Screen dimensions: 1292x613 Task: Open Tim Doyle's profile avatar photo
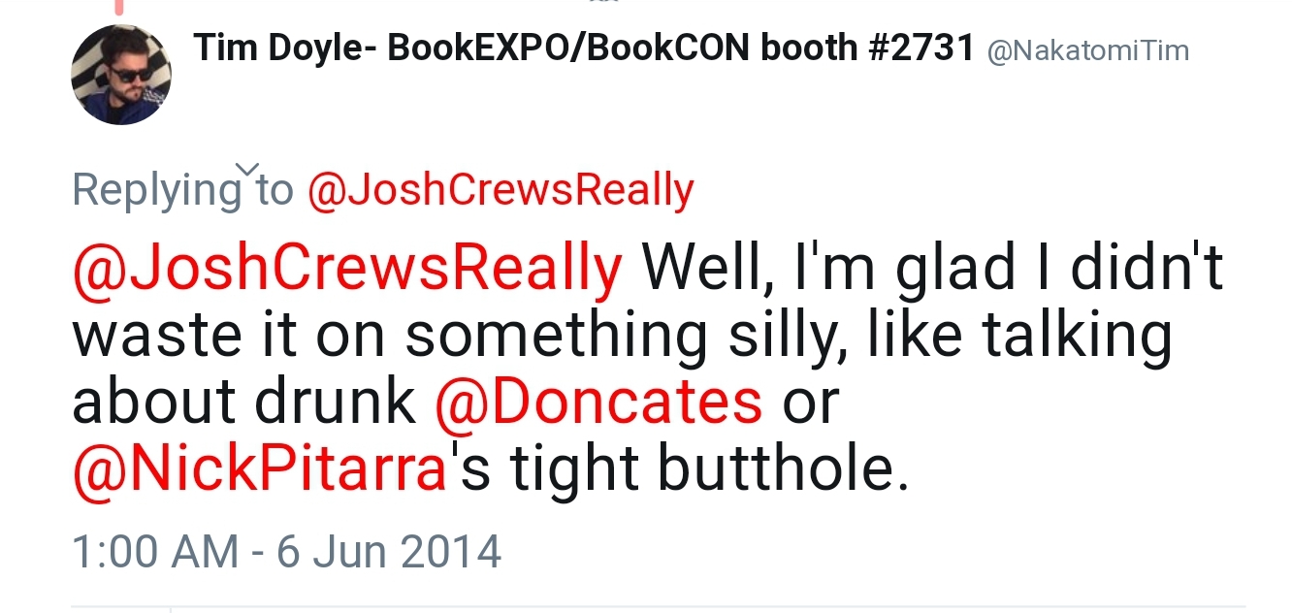tap(121, 75)
